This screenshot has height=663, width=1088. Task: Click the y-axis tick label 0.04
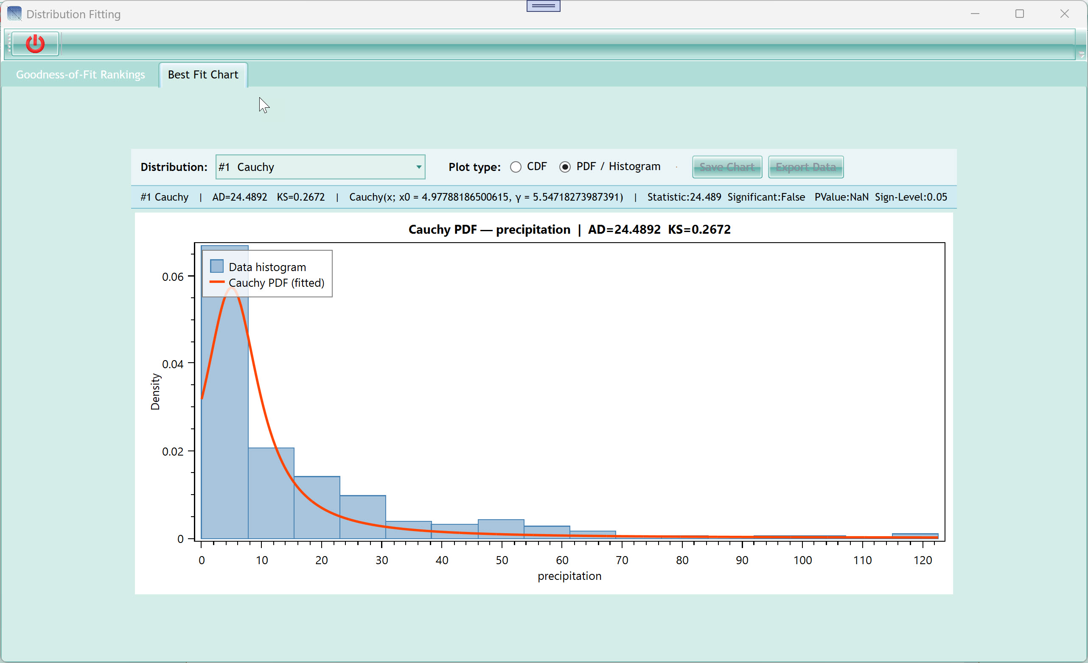[x=173, y=364]
